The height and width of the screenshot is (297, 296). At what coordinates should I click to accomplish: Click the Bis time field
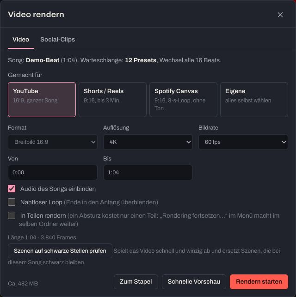(x=148, y=172)
